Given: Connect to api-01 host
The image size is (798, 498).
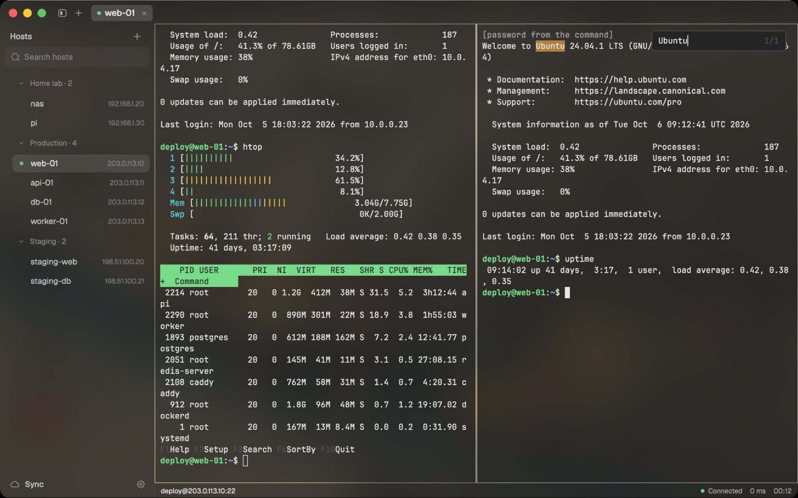Looking at the screenshot, I should coord(81,182).
